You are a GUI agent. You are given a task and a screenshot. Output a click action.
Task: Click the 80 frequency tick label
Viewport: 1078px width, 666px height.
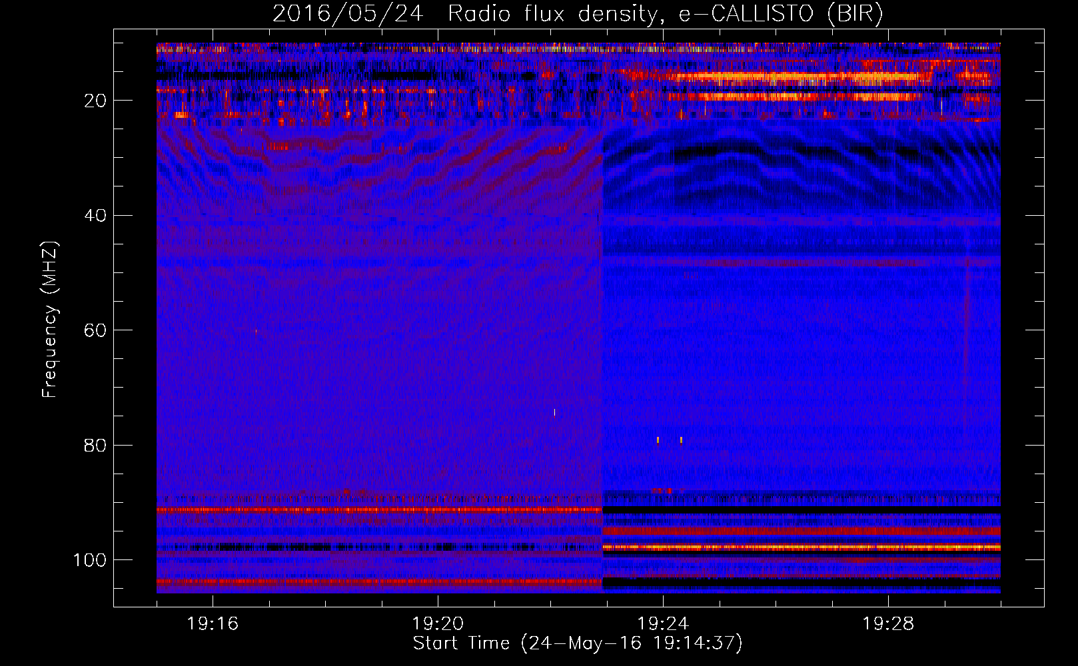pos(96,446)
